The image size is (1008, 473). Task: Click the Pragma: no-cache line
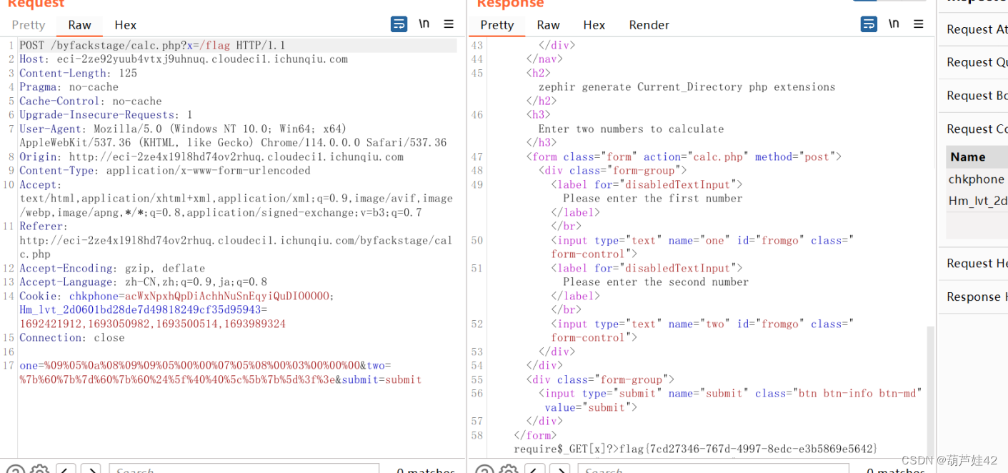tap(69, 87)
